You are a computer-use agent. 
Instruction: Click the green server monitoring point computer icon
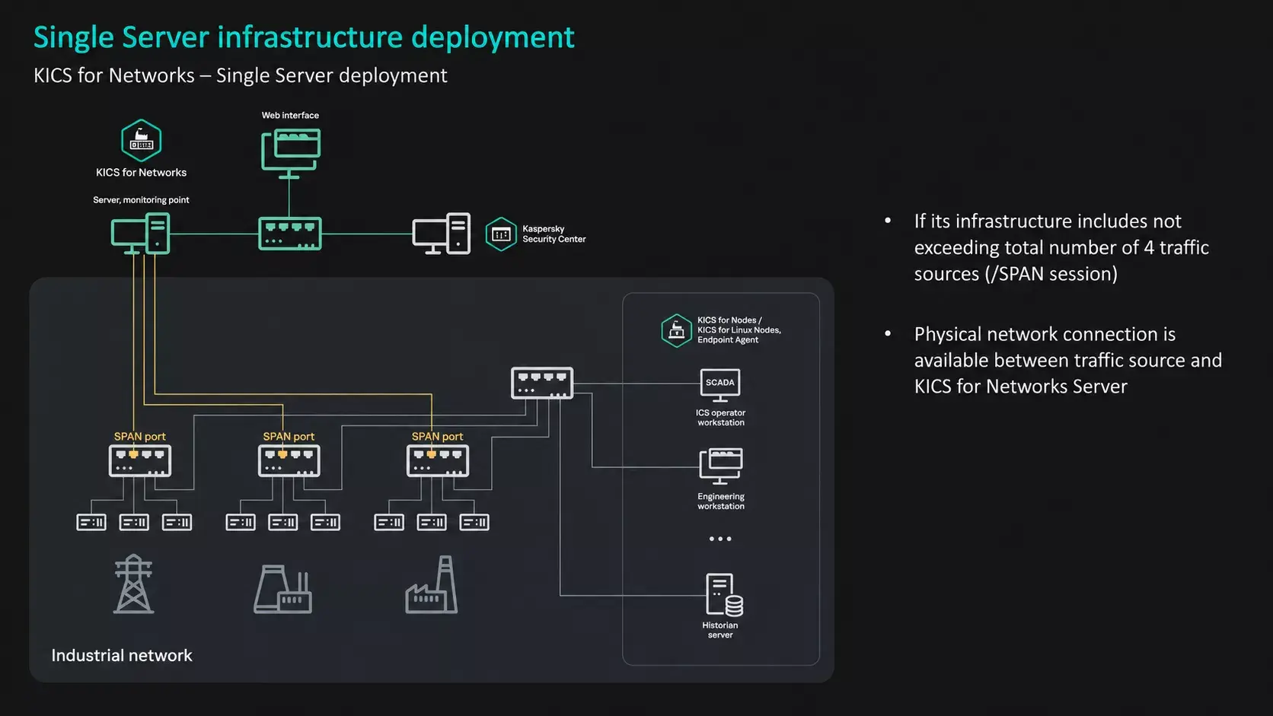[140, 234]
